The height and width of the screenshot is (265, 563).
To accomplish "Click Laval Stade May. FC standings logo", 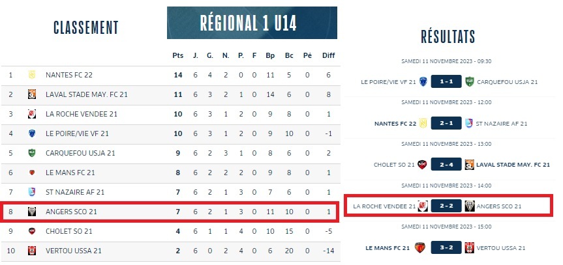I will [x=31, y=94].
